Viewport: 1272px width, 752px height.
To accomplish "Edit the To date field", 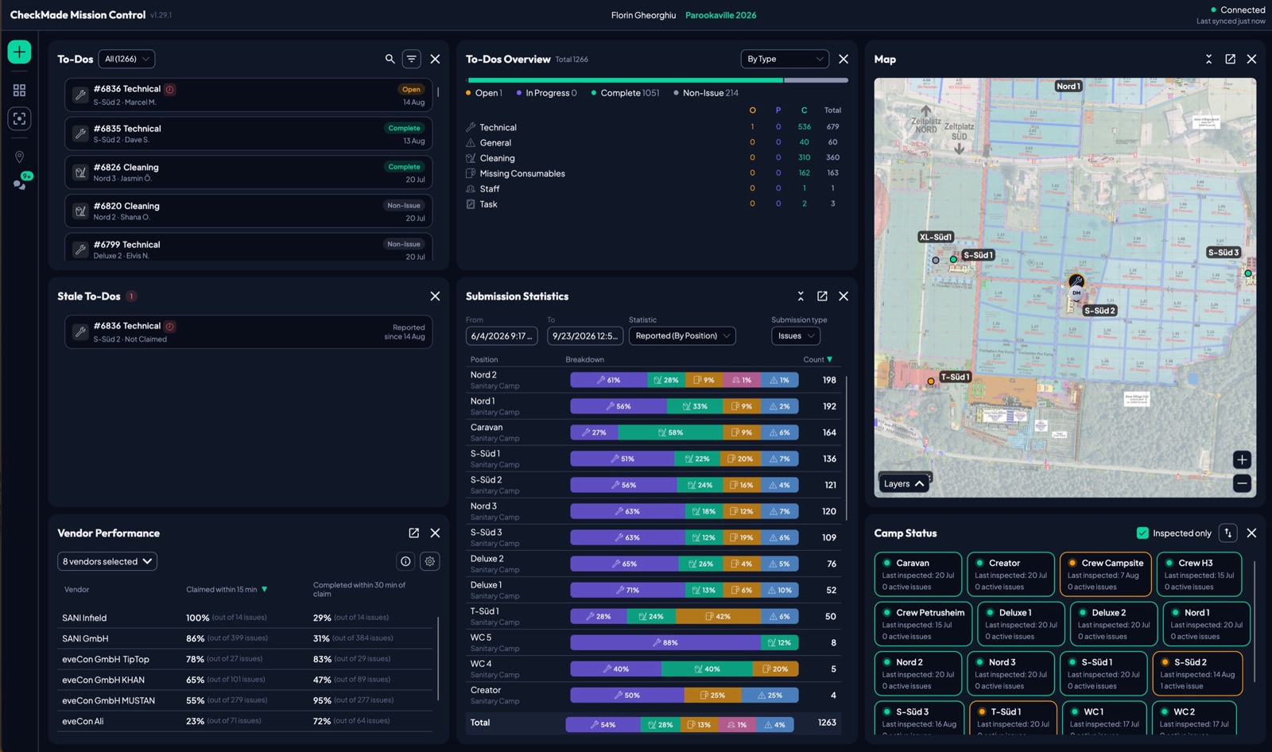I will (x=585, y=335).
